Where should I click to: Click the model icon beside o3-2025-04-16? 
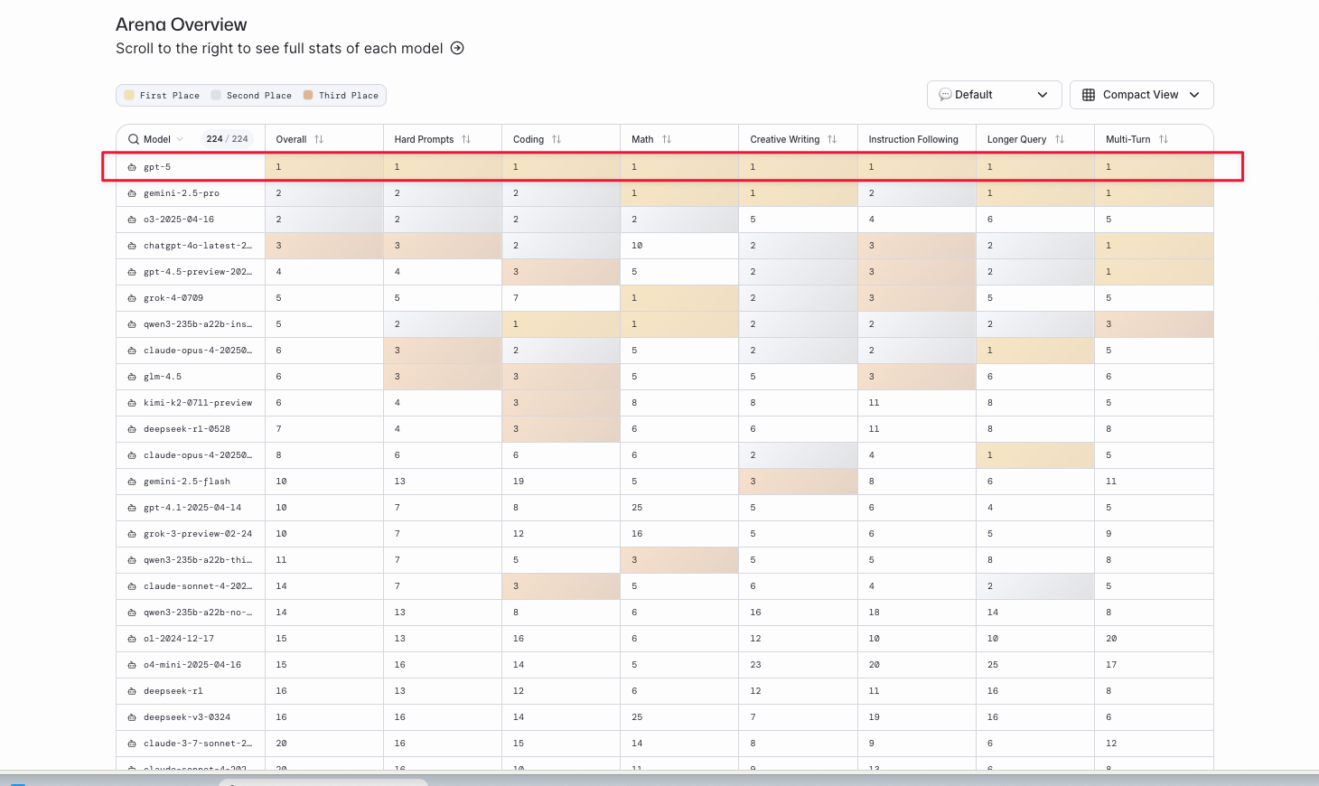(x=132, y=220)
